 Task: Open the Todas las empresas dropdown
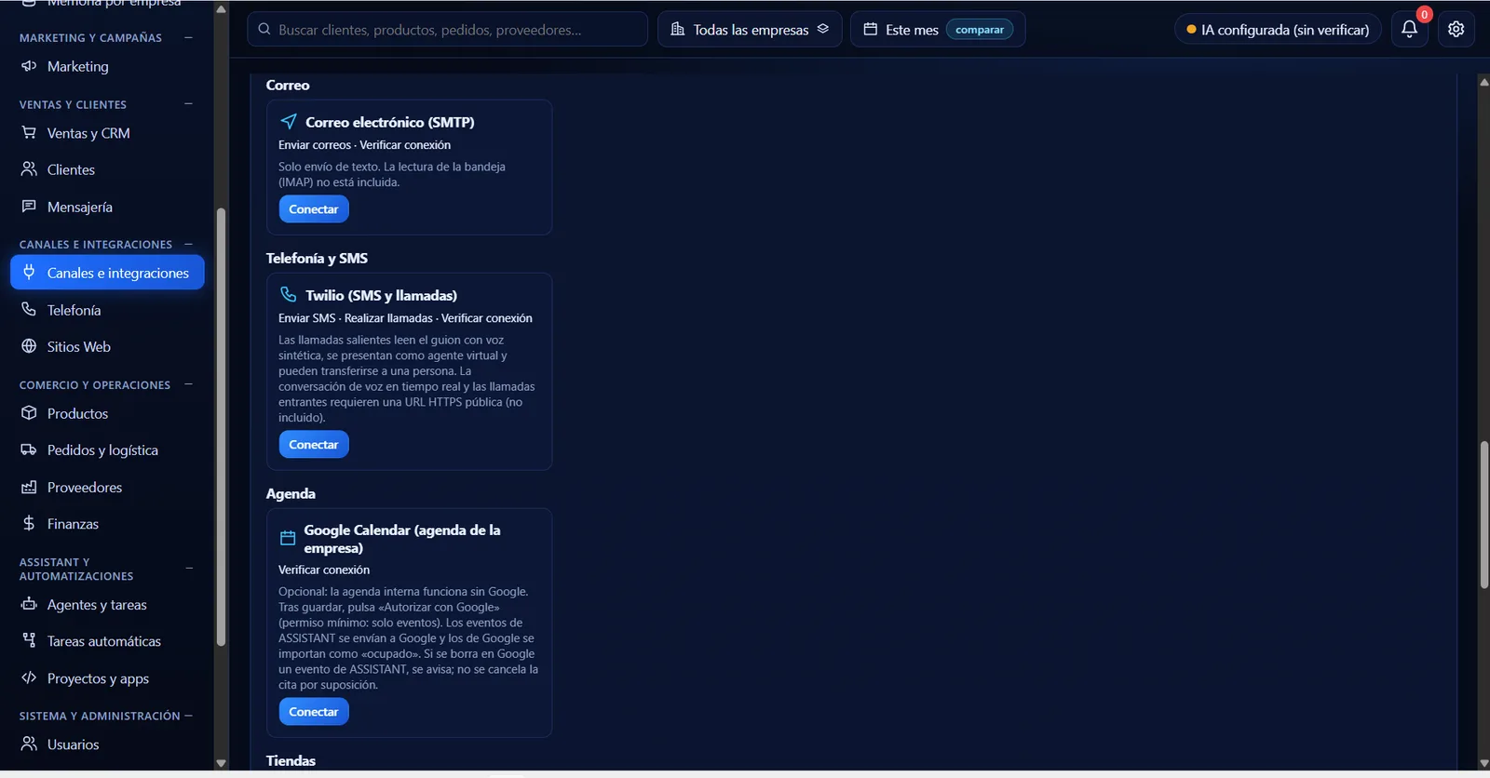point(750,30)
